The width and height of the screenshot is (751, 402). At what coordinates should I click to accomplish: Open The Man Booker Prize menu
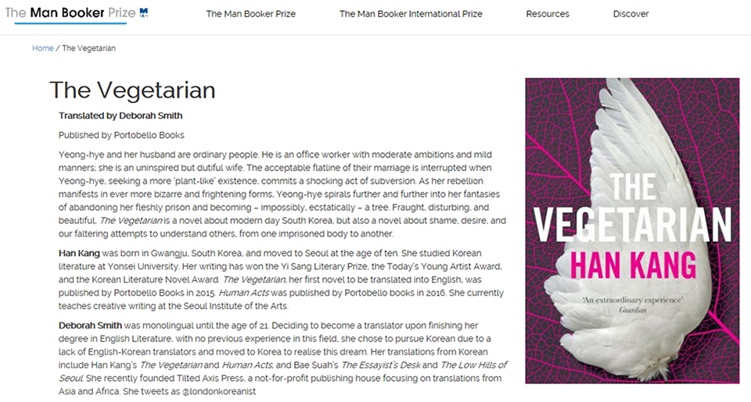coord(250,14)
